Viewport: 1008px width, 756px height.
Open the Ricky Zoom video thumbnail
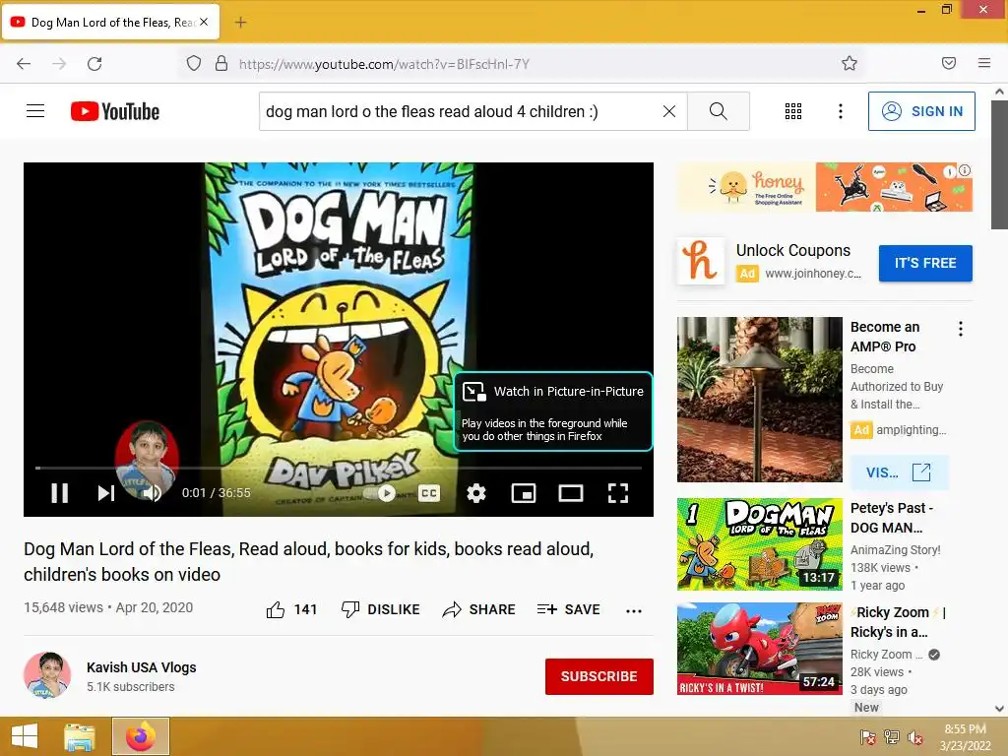pos(759,648)
